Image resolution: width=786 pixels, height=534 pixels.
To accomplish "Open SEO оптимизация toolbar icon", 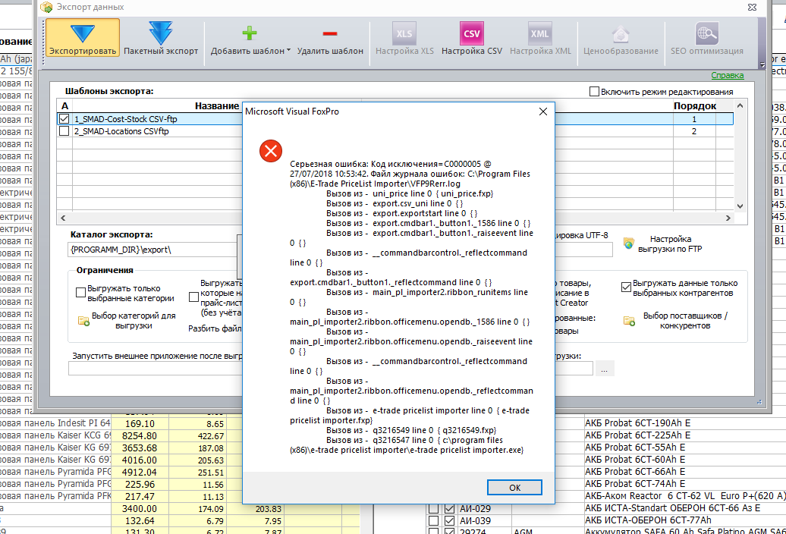I will pos(707,33).
